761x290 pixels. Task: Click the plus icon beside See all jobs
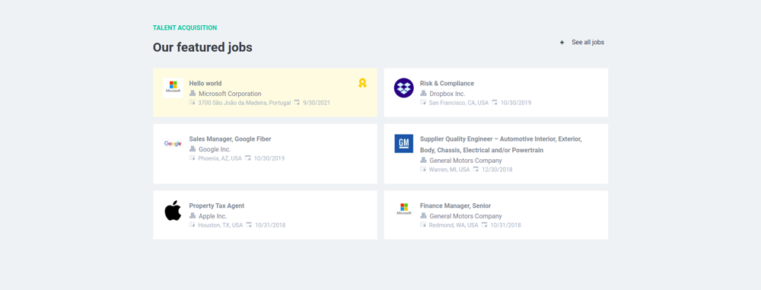(562, 43)
